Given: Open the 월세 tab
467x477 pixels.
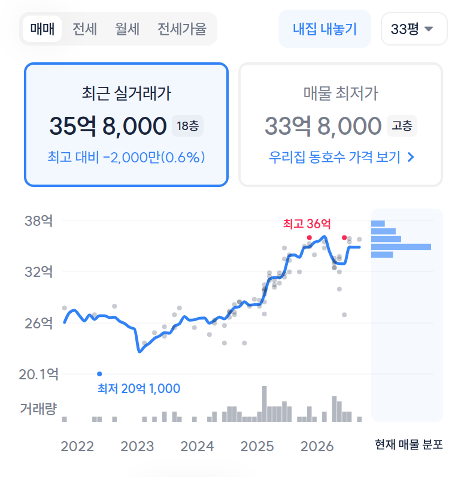Looking at the screenshot, I should coord(127,29).
